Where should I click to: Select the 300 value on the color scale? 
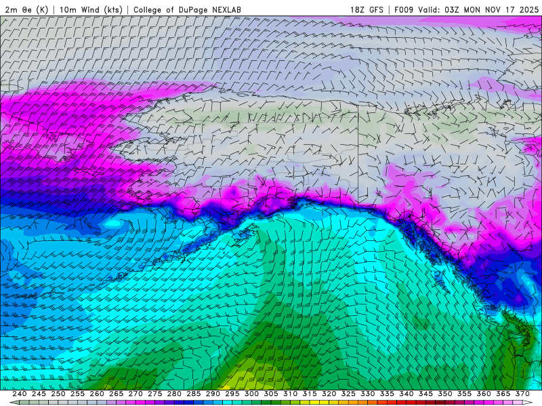pyautogui.click(x=251, y=394)
